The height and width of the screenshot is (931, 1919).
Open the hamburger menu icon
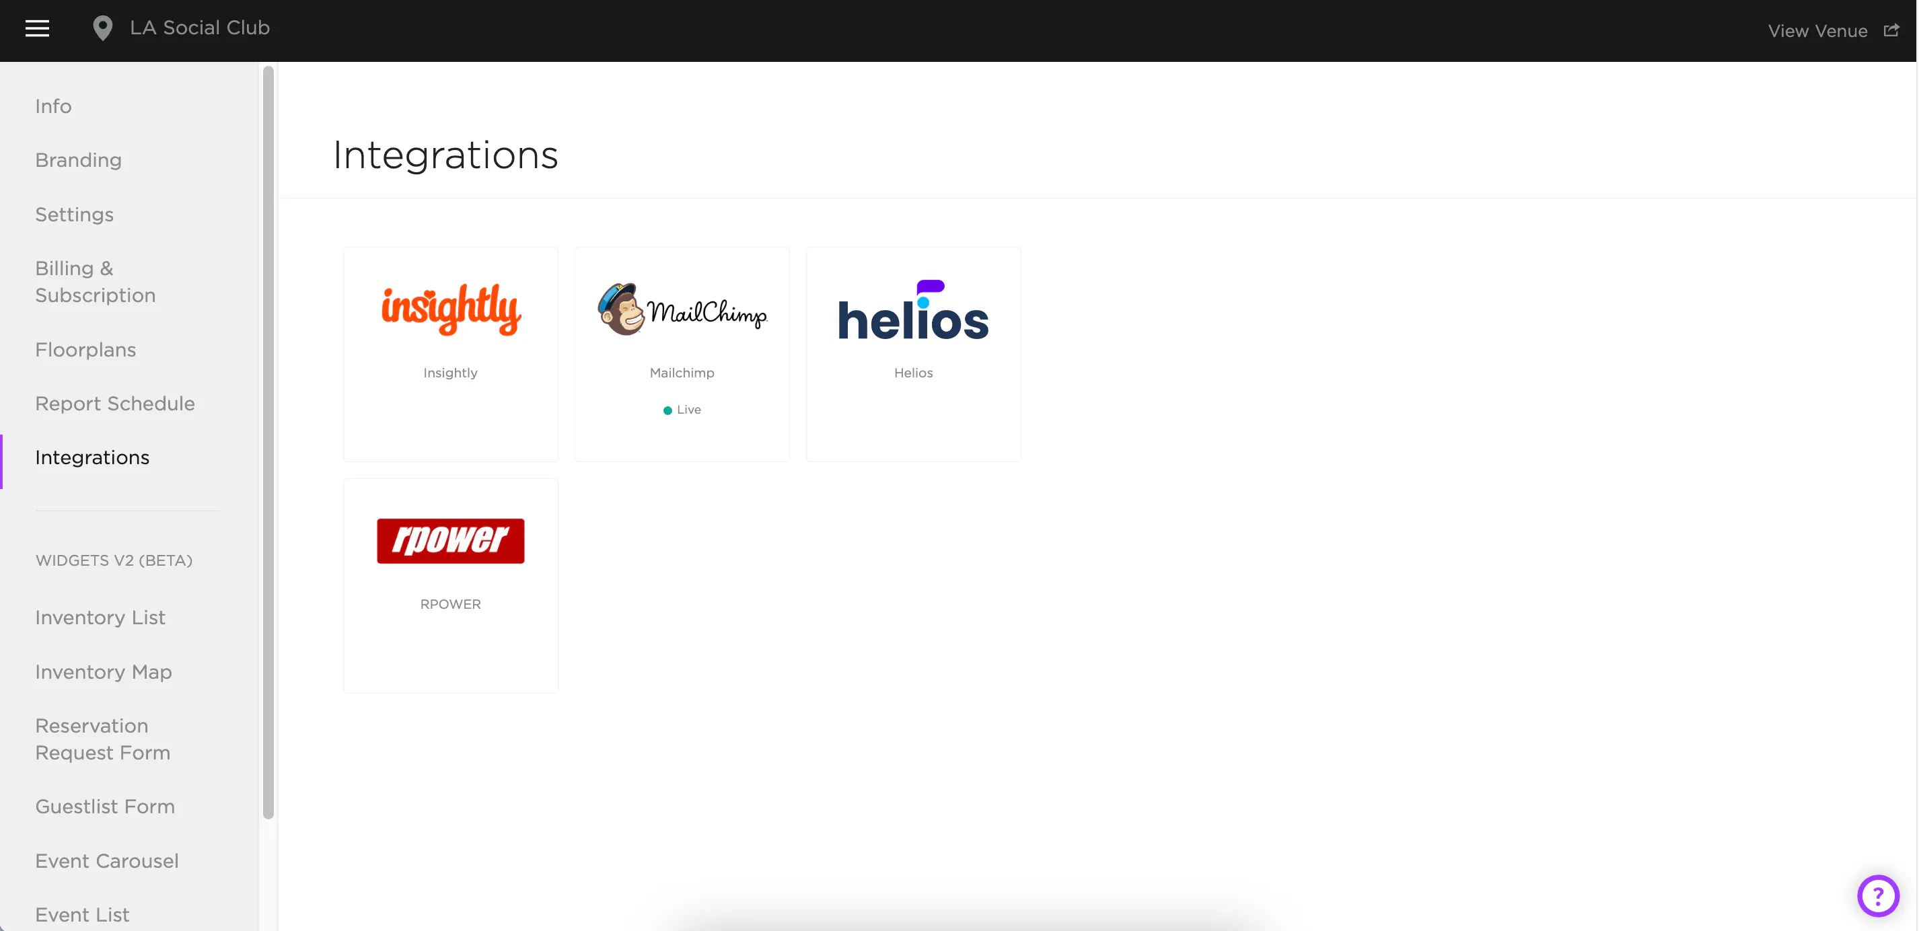[x=37, y=28]
